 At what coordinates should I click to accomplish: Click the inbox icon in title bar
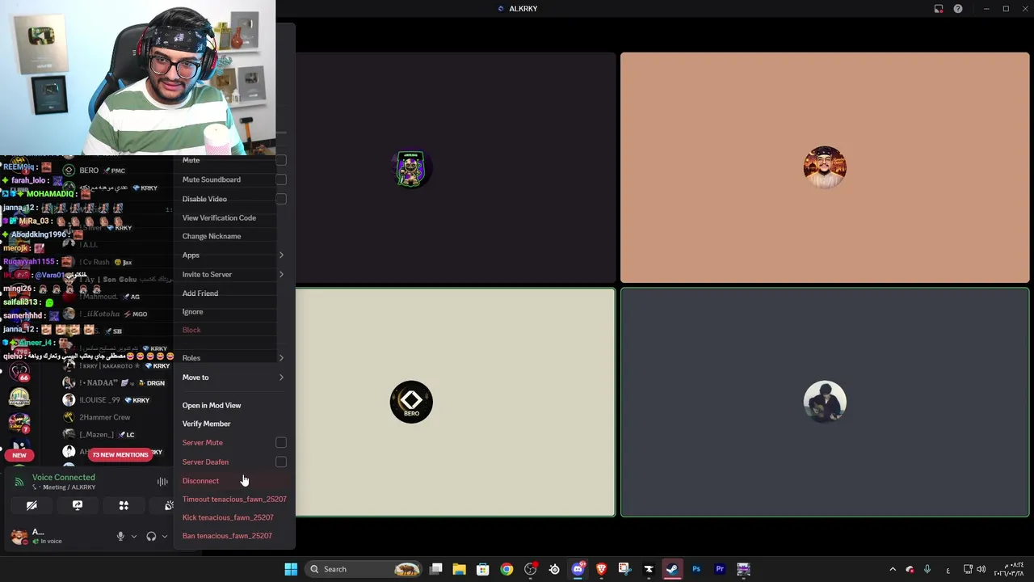[x=939, y=9]
